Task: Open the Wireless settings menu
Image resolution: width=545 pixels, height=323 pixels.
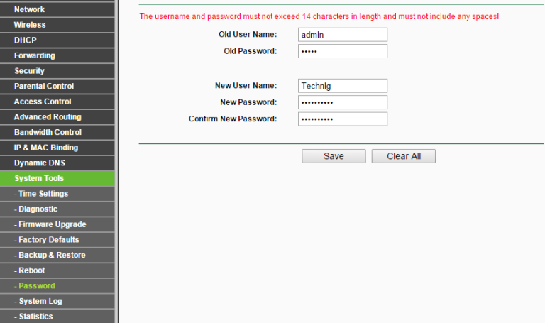Action: [x=30, y=25]
